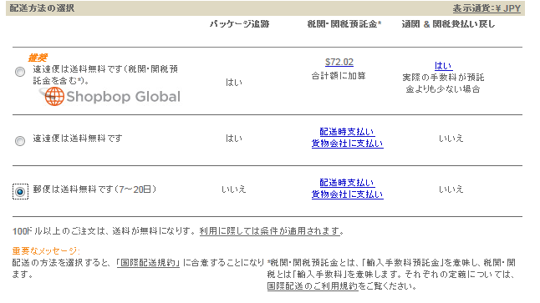Click the $72.02 duties deposit link
Screen dimensions: 540x303
(x=339, y=63)
